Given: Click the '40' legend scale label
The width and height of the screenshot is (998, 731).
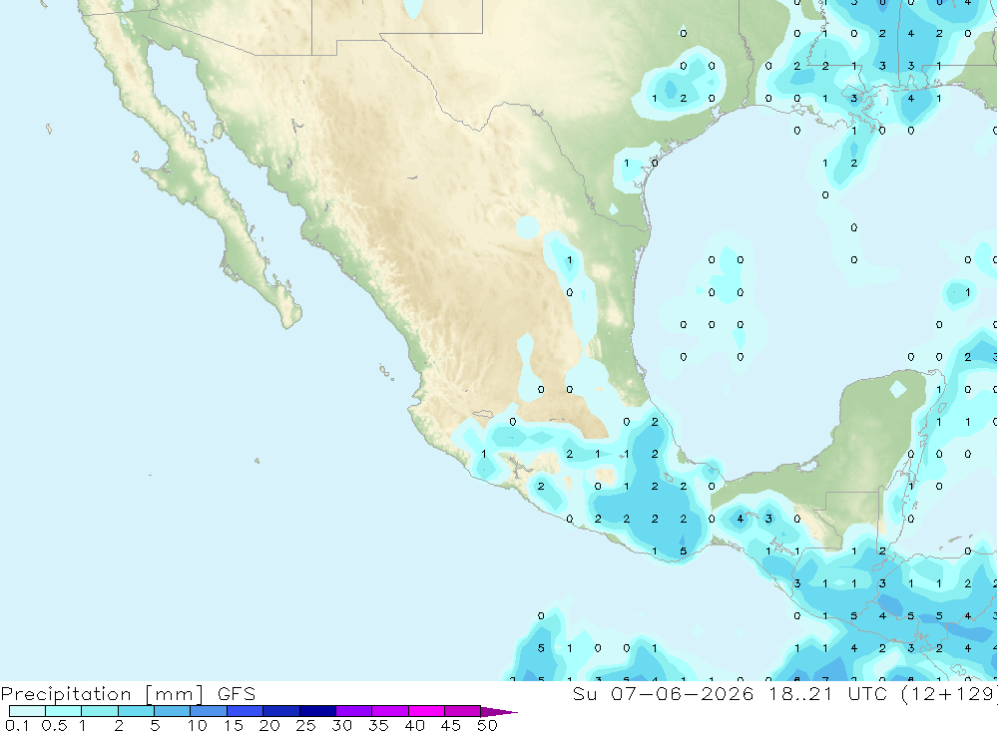Looking at the screenshot, I should click(415, 725).
